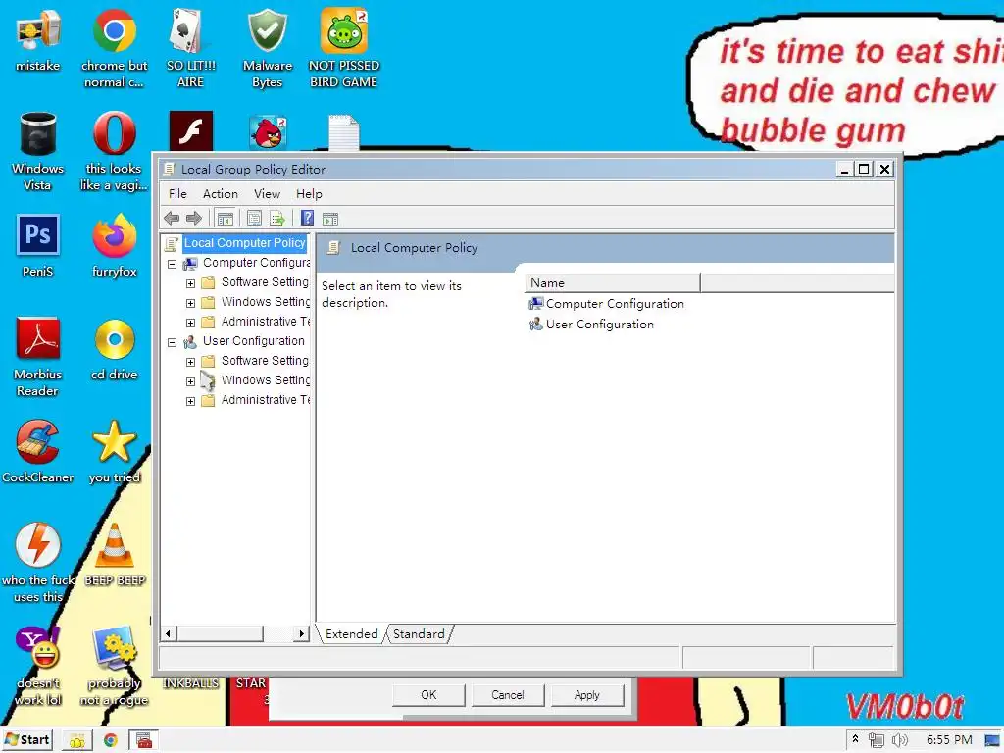
Task: Switch to the Extended tab
Action: (x=352, y=634)
